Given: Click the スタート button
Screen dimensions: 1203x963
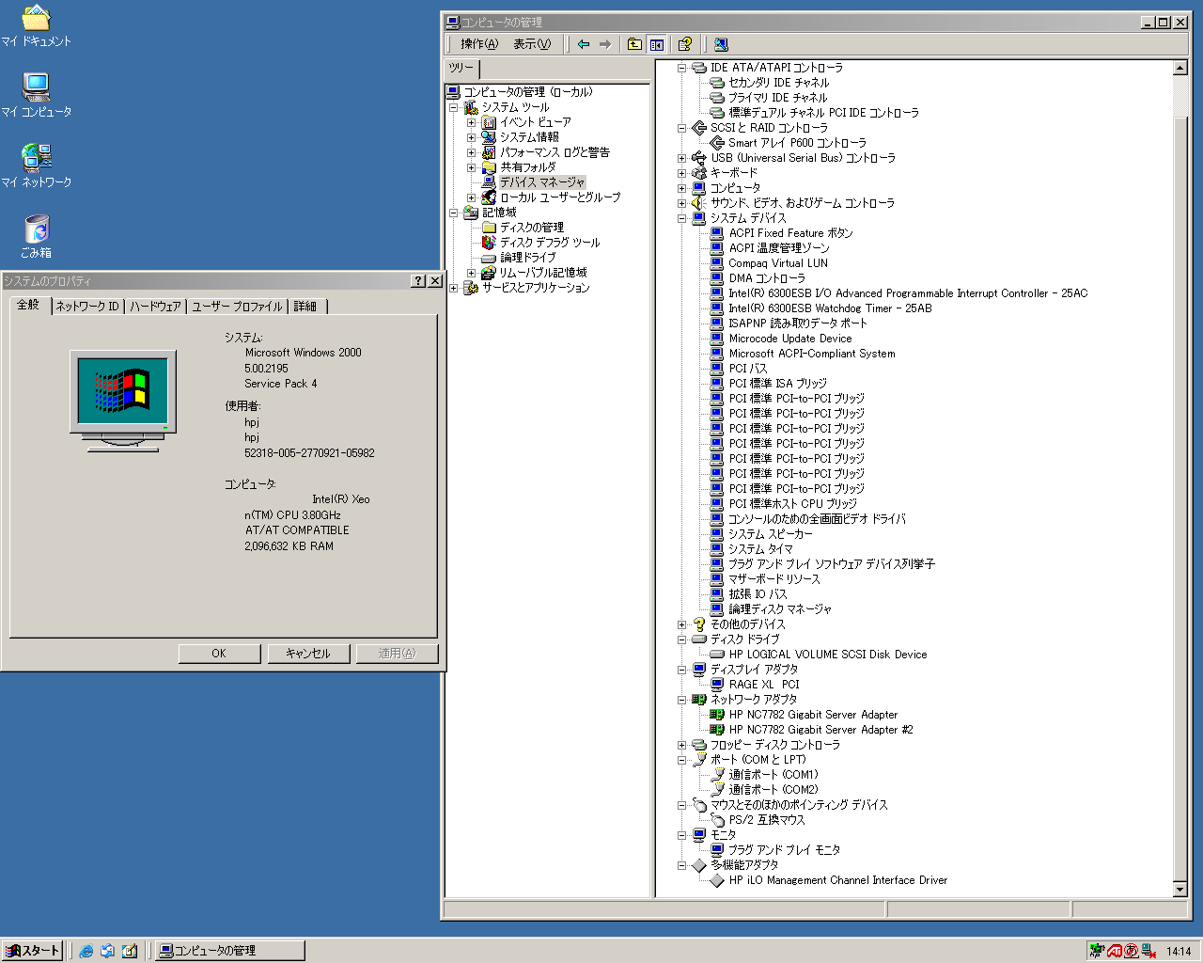Looking at the screenshot, I should [33, 951].
